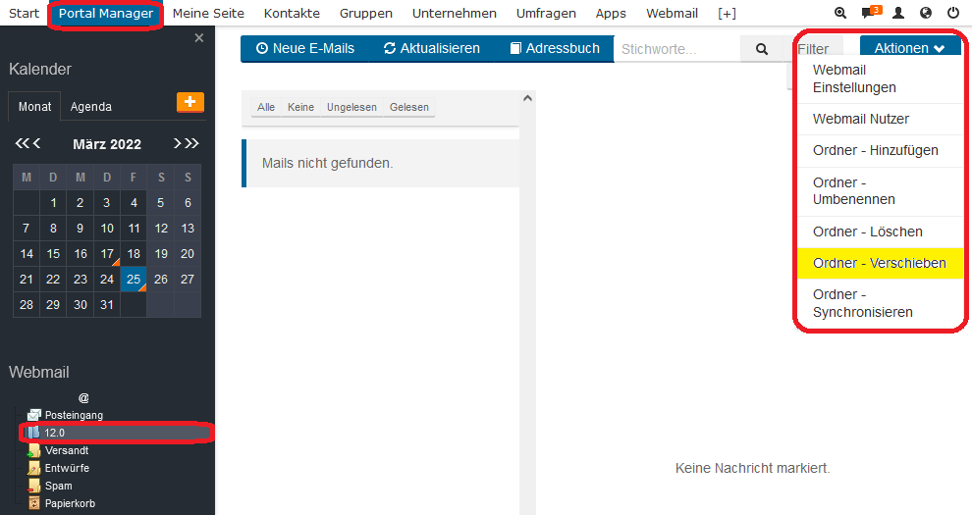The image size is (972, 515).
Task: Select Ungelesen mails
Action: click(x=351, y=107)
